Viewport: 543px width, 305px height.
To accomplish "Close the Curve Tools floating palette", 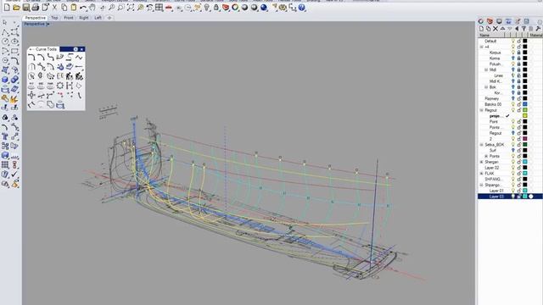I will pyautogui.click(x=81, y=49).
